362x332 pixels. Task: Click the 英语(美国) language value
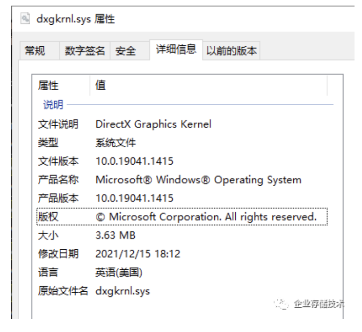119,273
